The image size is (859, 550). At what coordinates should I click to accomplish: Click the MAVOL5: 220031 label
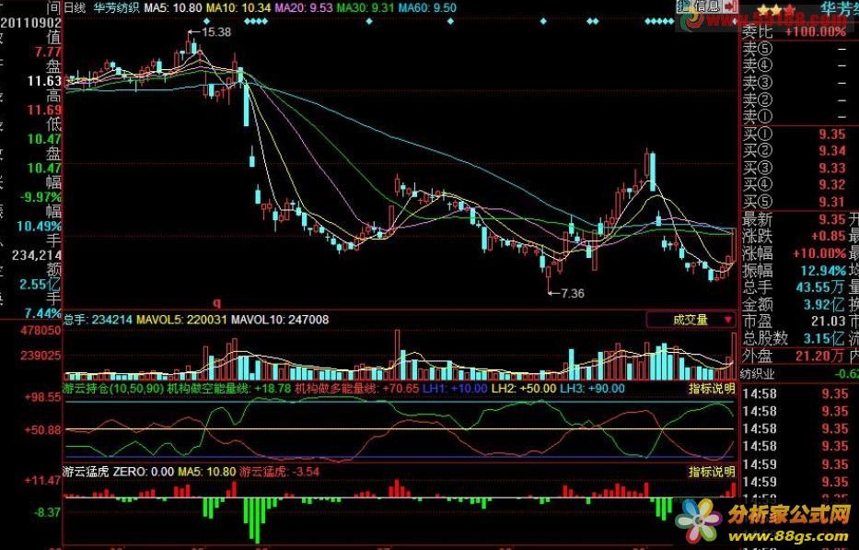[181, 320]
